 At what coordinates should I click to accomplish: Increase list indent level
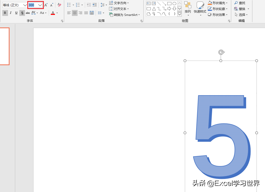pyautogui.click(x=95, y=5)
